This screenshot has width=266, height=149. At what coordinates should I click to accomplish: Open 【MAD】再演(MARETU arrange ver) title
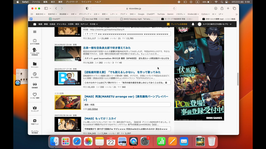point(126,98)
